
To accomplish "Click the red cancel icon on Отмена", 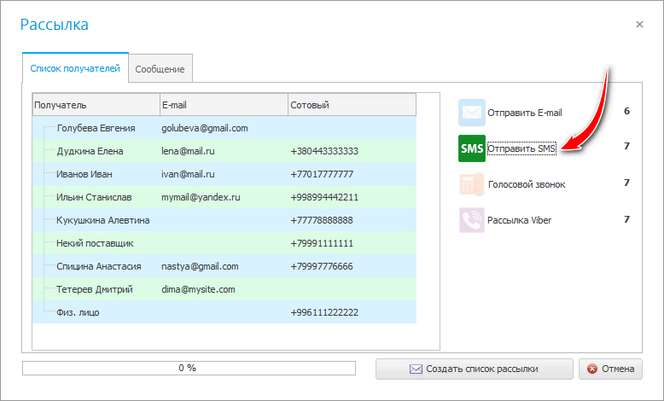I will (592, 369).
